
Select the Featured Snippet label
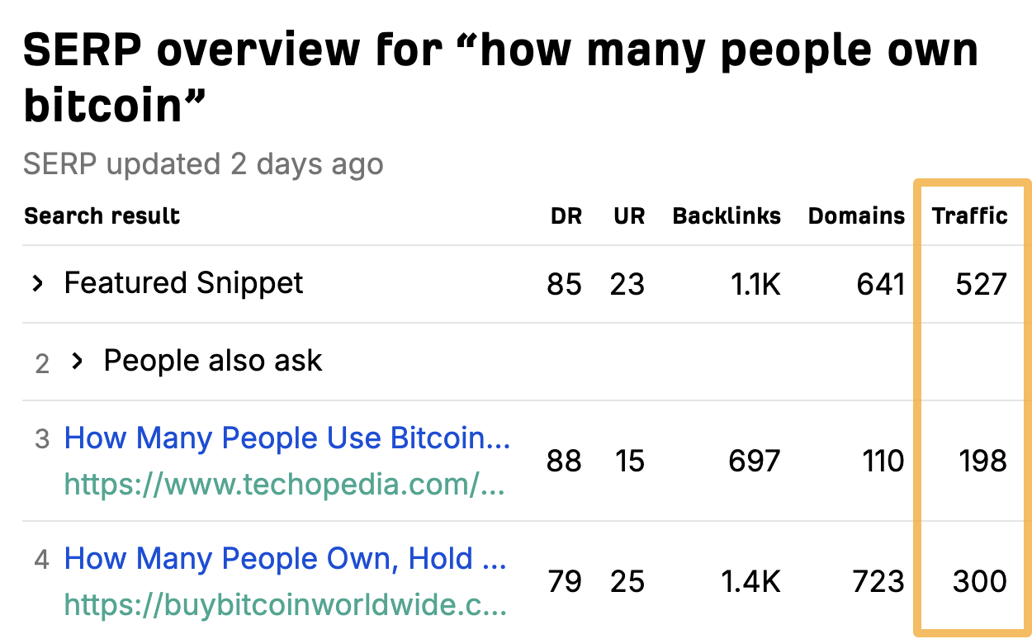(x=183, y=283)
